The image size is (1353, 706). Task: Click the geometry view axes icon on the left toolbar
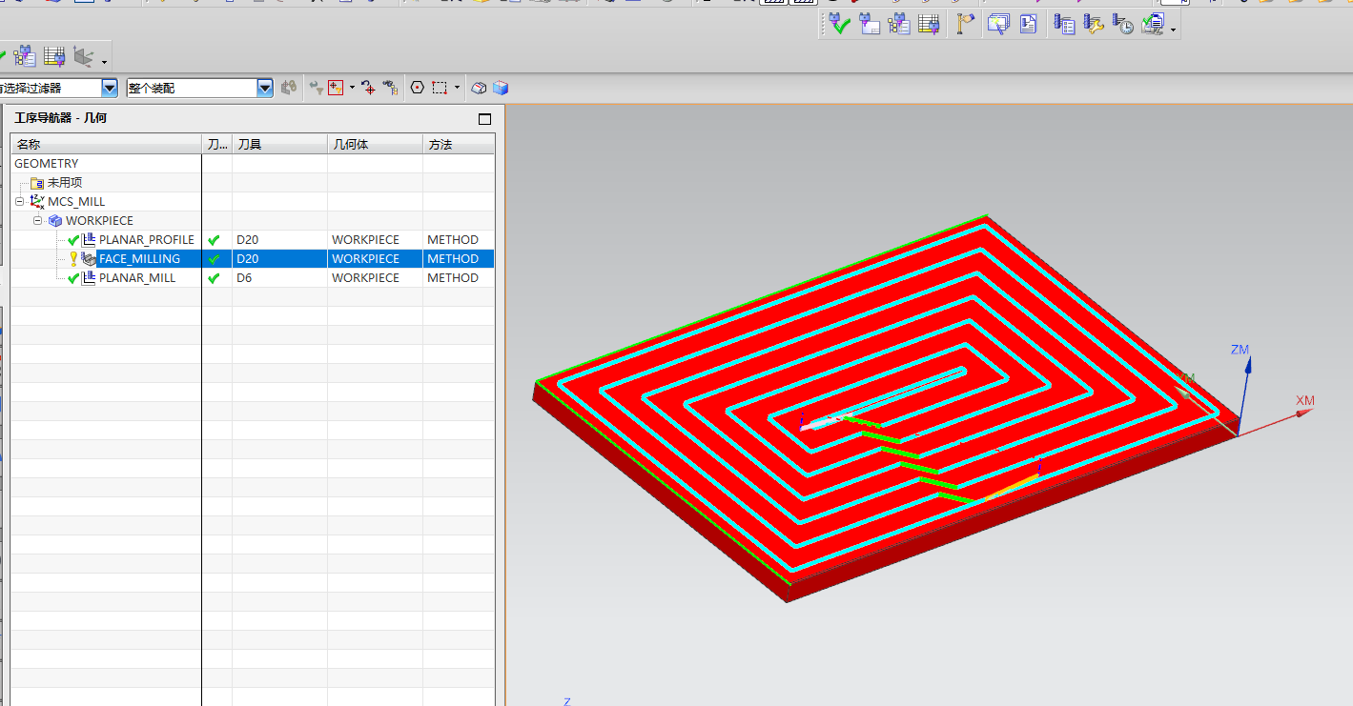84,56
